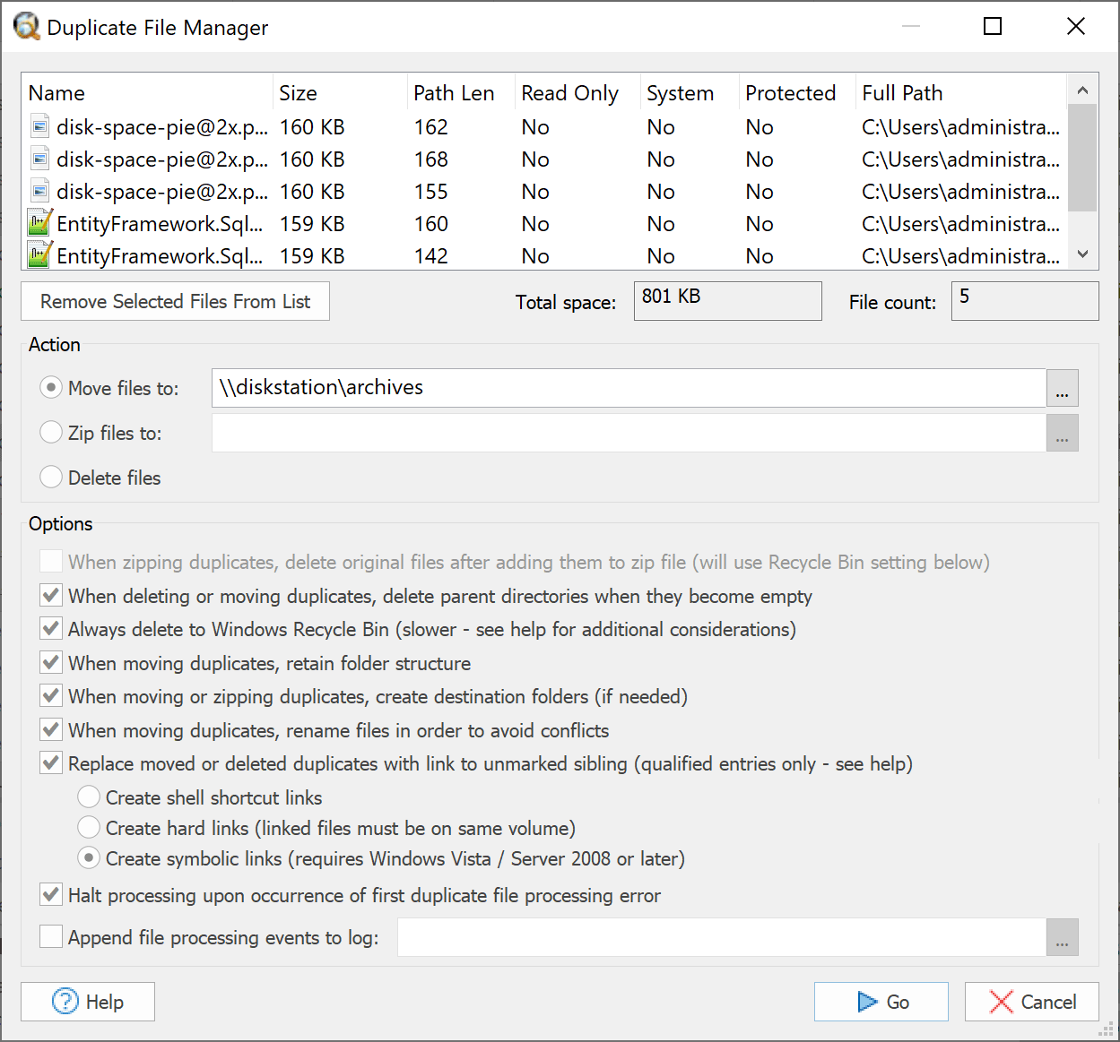
Task: Select the 'Zip files to' radio option
Action: [51, 432]
